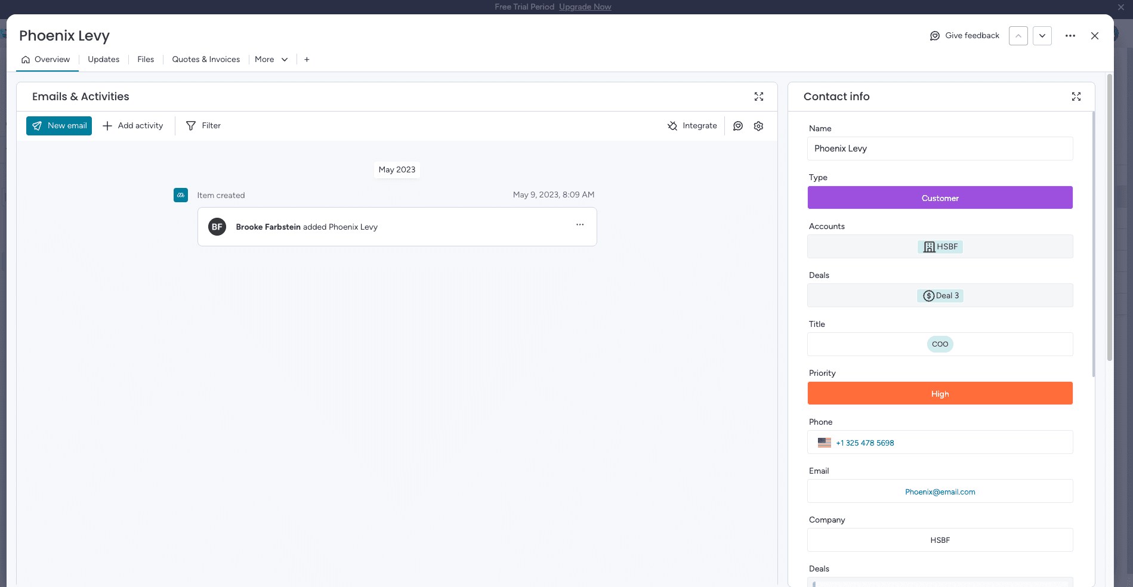Expand the Contact info panel fullscreen
Screen dimensions: 1133x587
[x=1076, y=97]
